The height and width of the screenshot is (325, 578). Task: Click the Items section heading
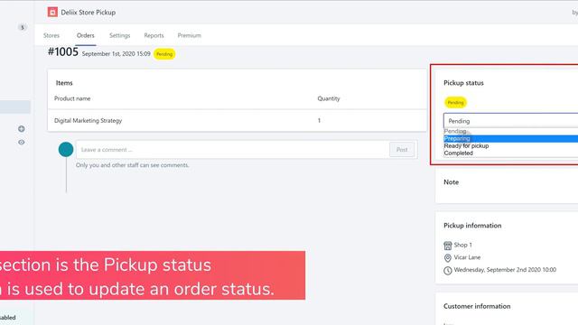[x=64, y=83]
